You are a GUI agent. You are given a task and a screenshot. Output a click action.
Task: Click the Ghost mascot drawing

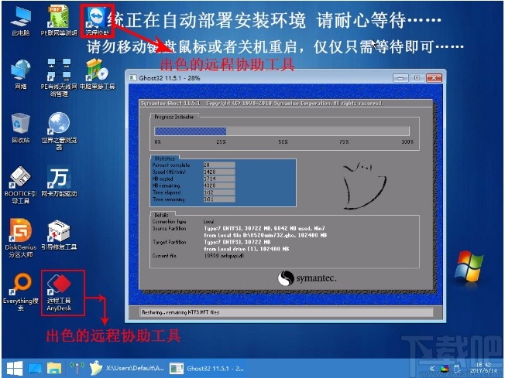(x=364, y=185)
